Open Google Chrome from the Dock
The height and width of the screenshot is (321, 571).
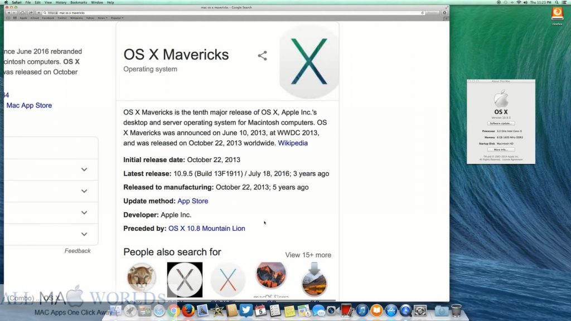(x=174, y=310)
